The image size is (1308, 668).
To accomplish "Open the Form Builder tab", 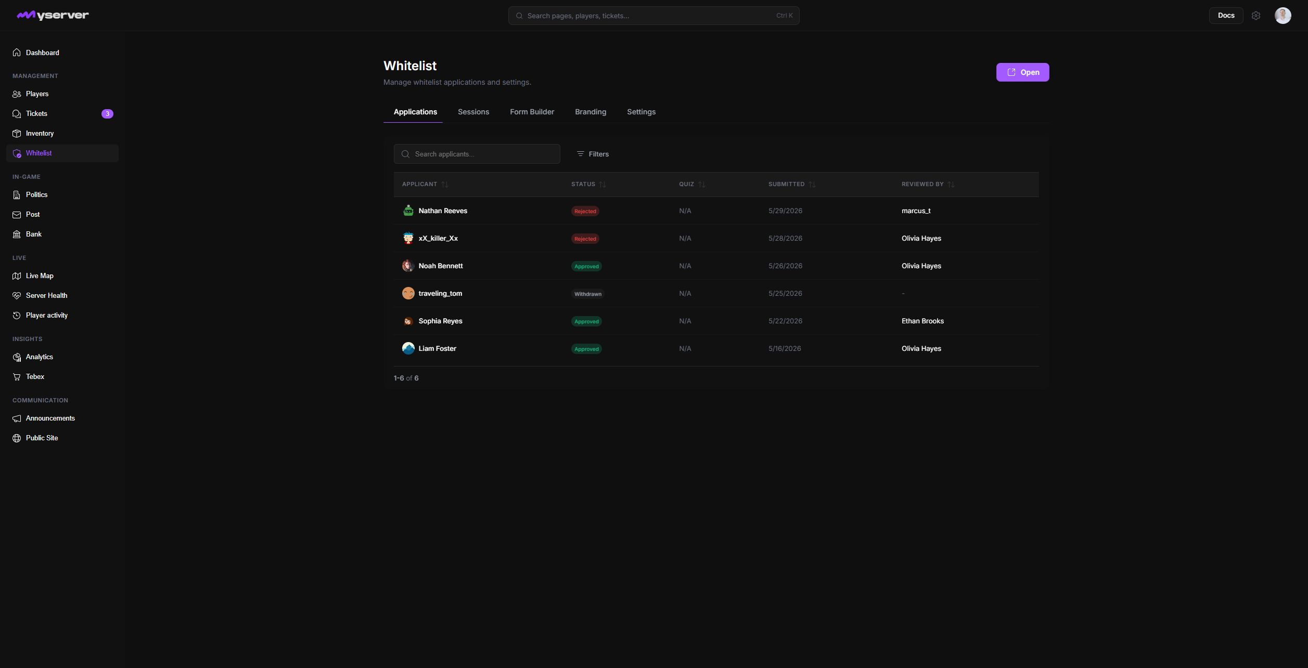I will pyautogui.click(x=532, y=112).
